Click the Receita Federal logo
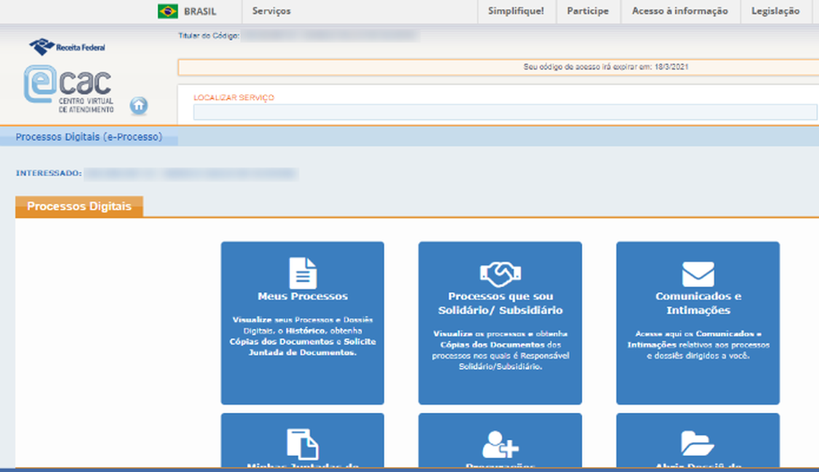 (67, 47)
